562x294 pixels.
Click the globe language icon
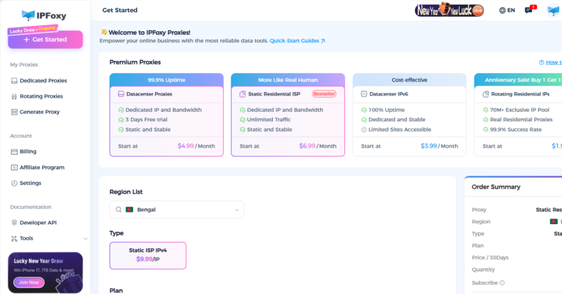tap(502, 10)
